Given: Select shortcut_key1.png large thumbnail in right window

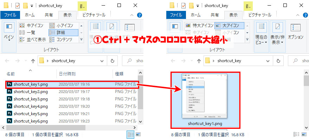Looking at the screenshot, I should [205, 100].
